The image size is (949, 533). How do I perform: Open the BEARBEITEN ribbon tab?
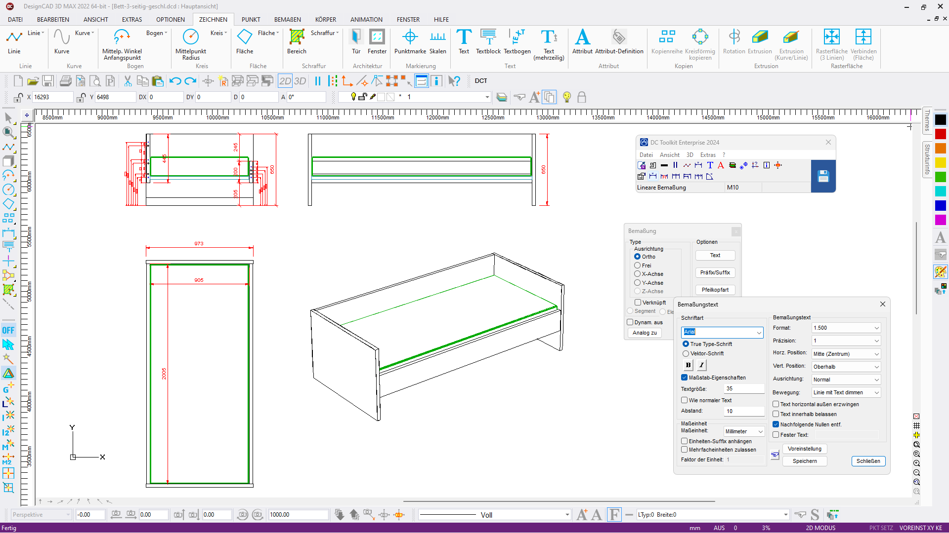click(53, 19)
